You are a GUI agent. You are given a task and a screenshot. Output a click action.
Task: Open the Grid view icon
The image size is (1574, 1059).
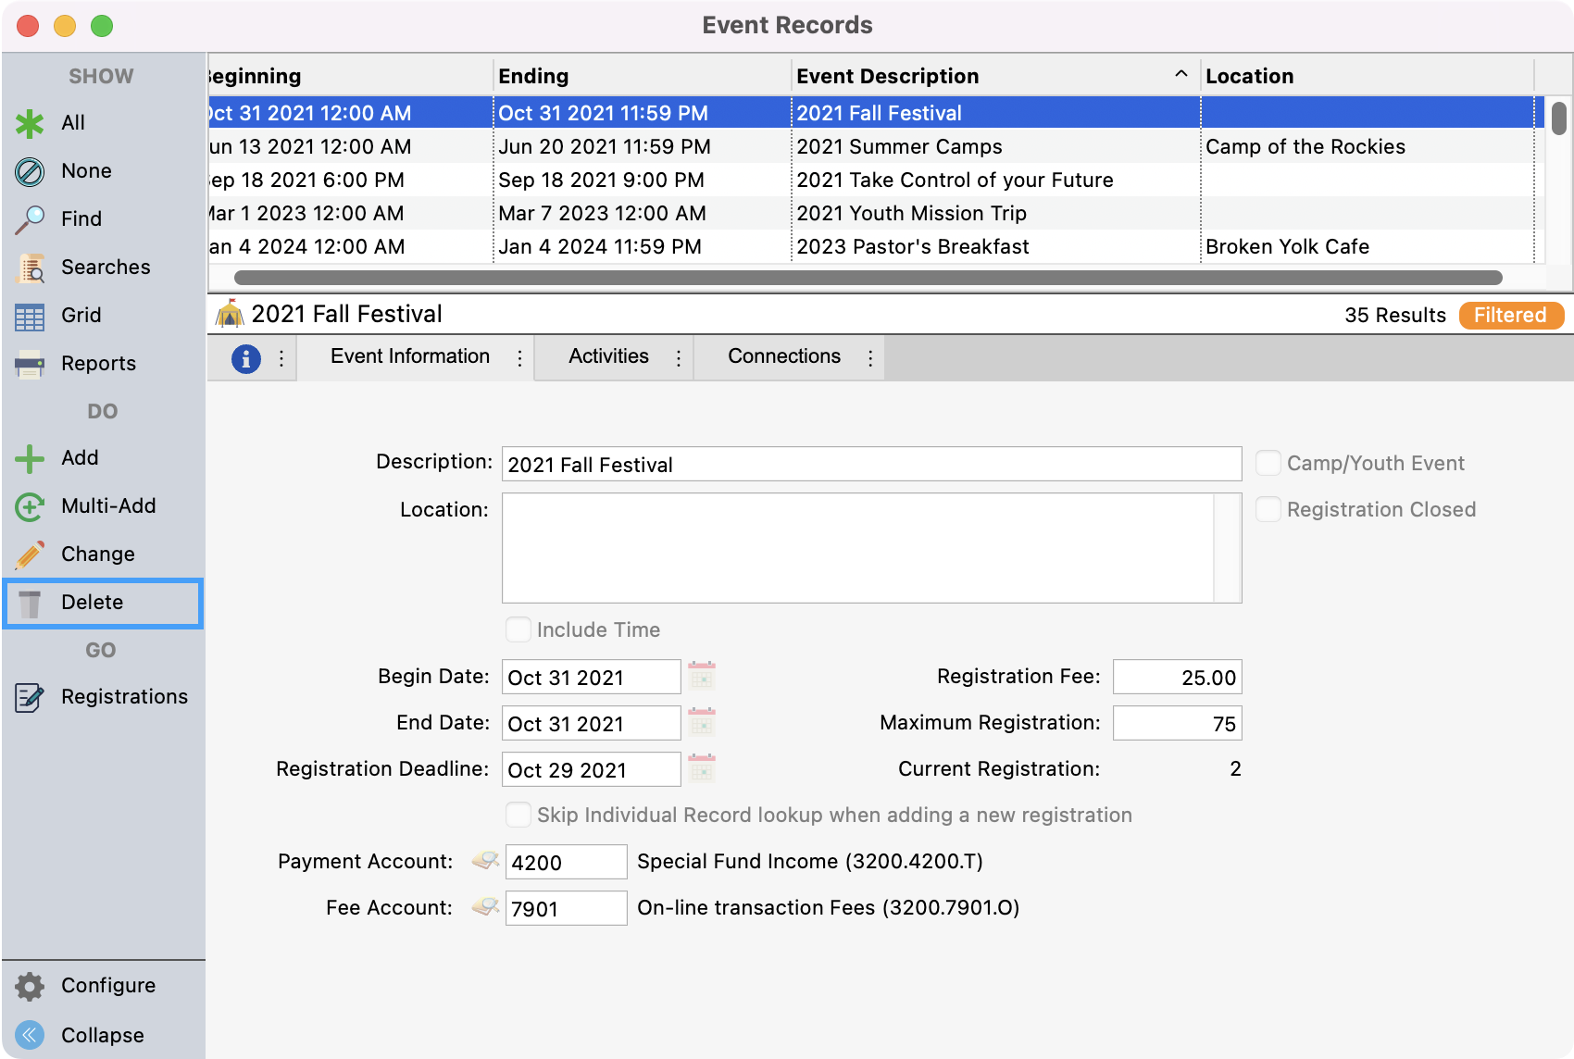[30, 316]
